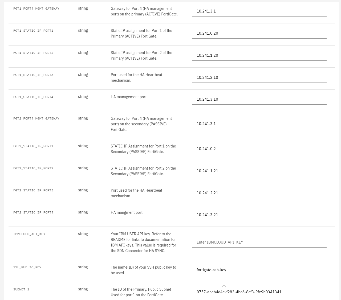
Task: Click the small up chevron above SUBNET_1 value
Action: [224, 286]
